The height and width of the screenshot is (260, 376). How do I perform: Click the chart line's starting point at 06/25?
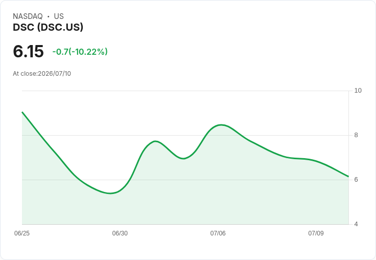click(x=22, y=112)
